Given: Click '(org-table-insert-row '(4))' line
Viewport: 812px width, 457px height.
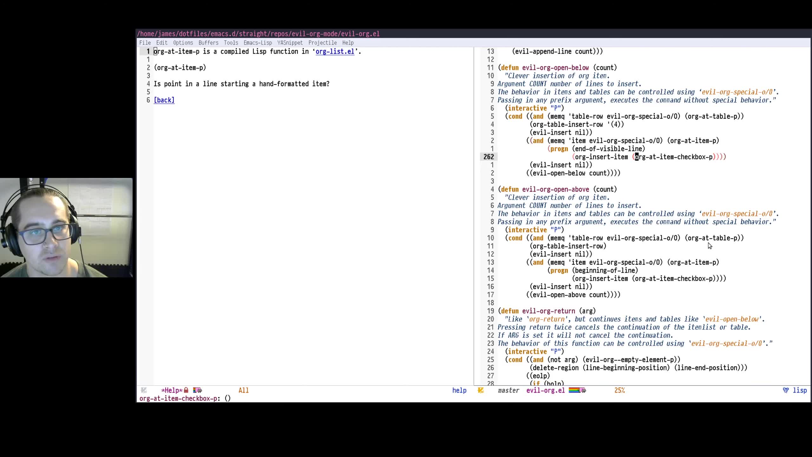Looking at the screenshot, I should point(577,124).
